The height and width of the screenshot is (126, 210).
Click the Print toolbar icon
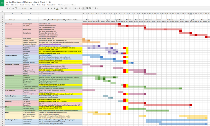pos(7,8)
